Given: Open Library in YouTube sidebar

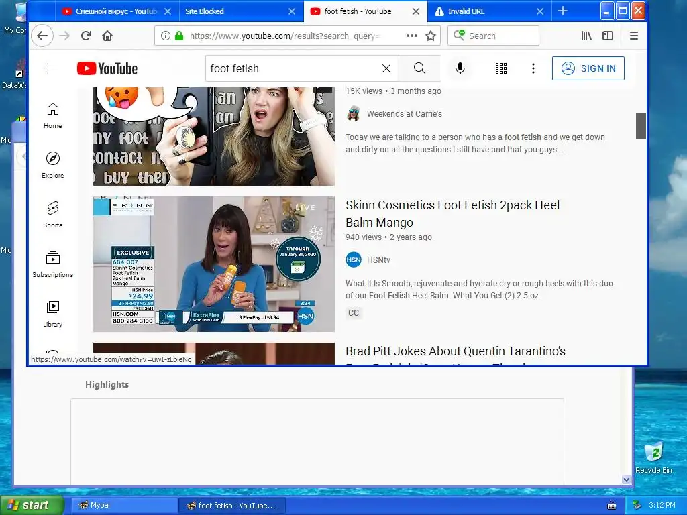Looking at the screenshot, I should (x=52, y=314).
